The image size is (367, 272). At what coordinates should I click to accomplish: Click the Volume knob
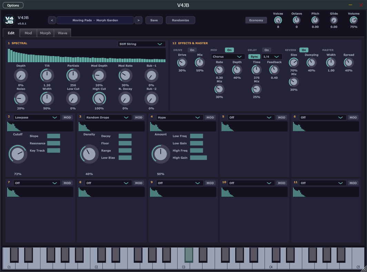click(354, 20)
